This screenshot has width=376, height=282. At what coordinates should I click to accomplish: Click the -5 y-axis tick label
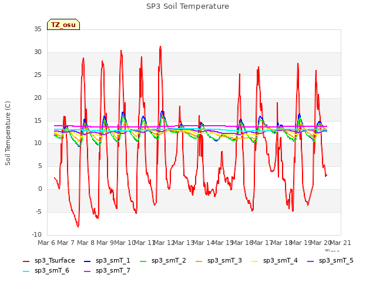click(39, 212)
